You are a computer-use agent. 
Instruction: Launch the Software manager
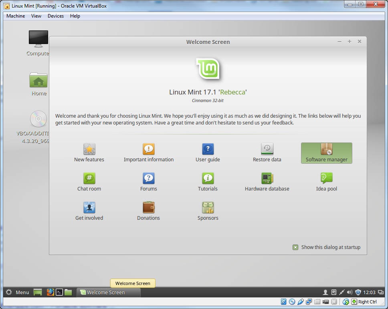(x=326, y=153)
